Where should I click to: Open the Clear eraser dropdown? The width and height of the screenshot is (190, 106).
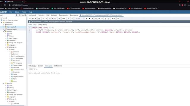pyautogui.click(x=113, y=19)
